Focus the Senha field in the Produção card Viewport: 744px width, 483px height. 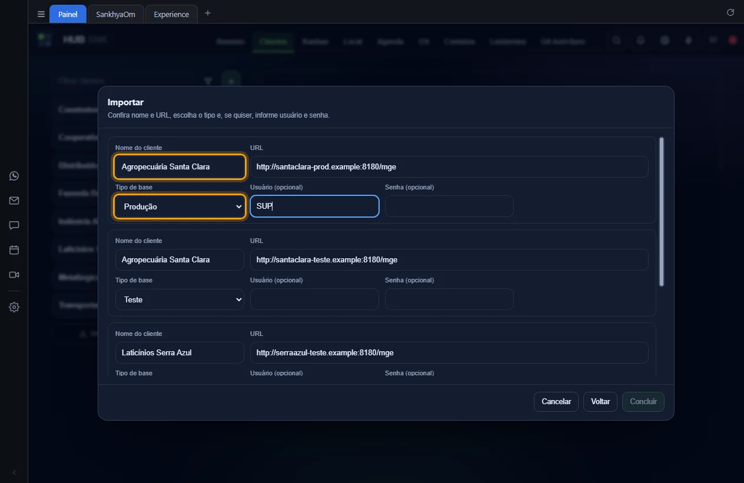(x=449, y=206)
